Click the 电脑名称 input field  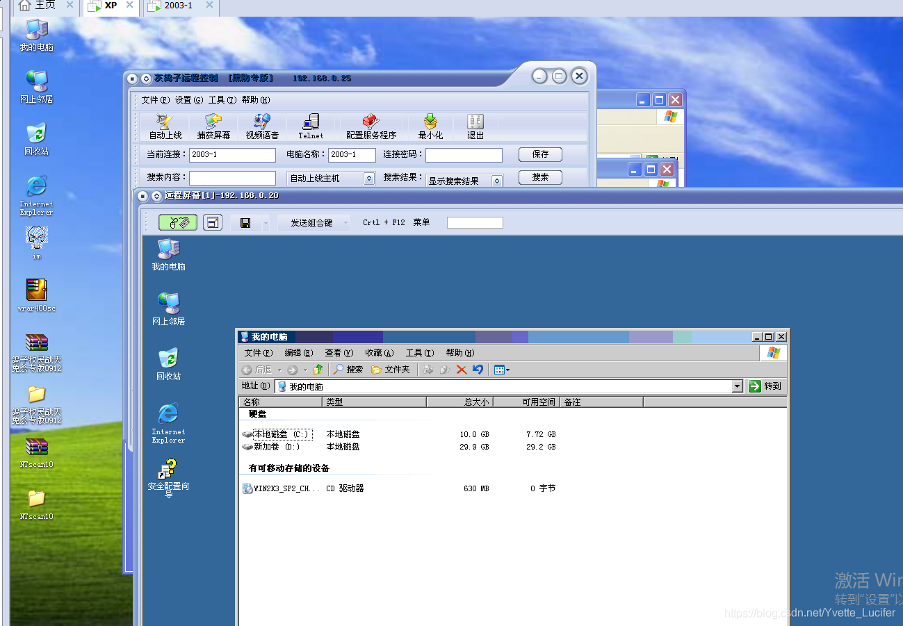pyautogui.click(x=352, y=155)
